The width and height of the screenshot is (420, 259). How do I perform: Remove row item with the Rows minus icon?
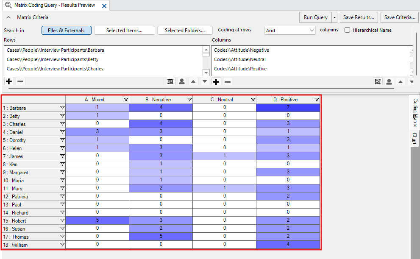tap(20, 81)
